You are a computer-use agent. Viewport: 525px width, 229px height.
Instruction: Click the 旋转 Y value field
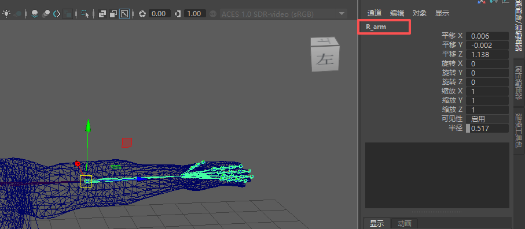click(487, 73)
